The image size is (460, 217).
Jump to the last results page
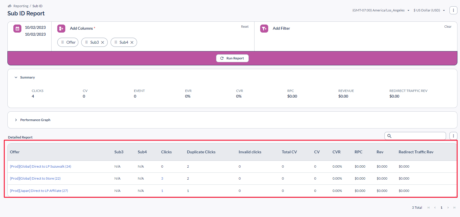tap(454, 208)
